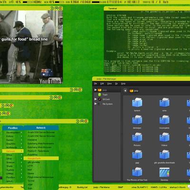Click the memory usage bar in top panel
This screenshot has height=190, width=190.
[x=59, y=2]
